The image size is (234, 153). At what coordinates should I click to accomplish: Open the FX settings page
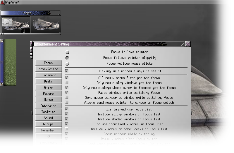tap(48, 136)
